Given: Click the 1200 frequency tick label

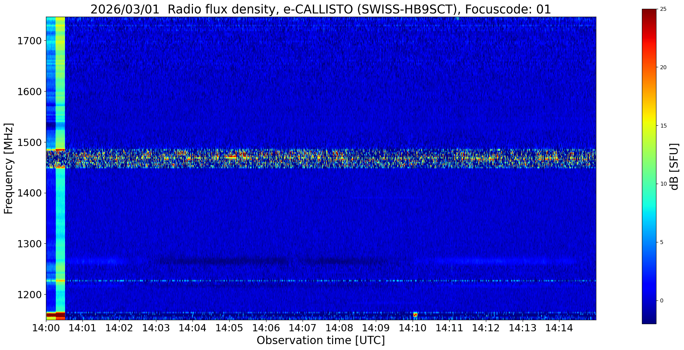Looking at the screenshot, I should [29, 295].
